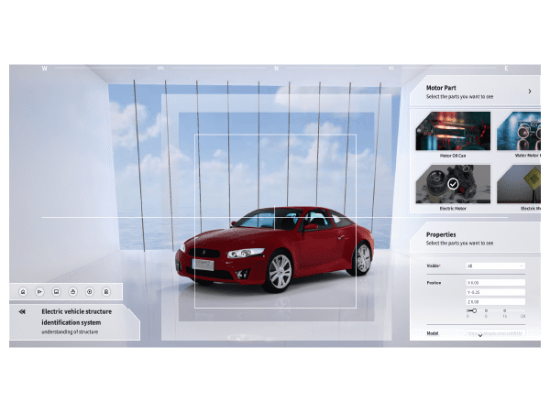Uncheck the selected Electric Motor part
Image resolution: width=550 pixels, height=412 pixels.
point(453,184)
